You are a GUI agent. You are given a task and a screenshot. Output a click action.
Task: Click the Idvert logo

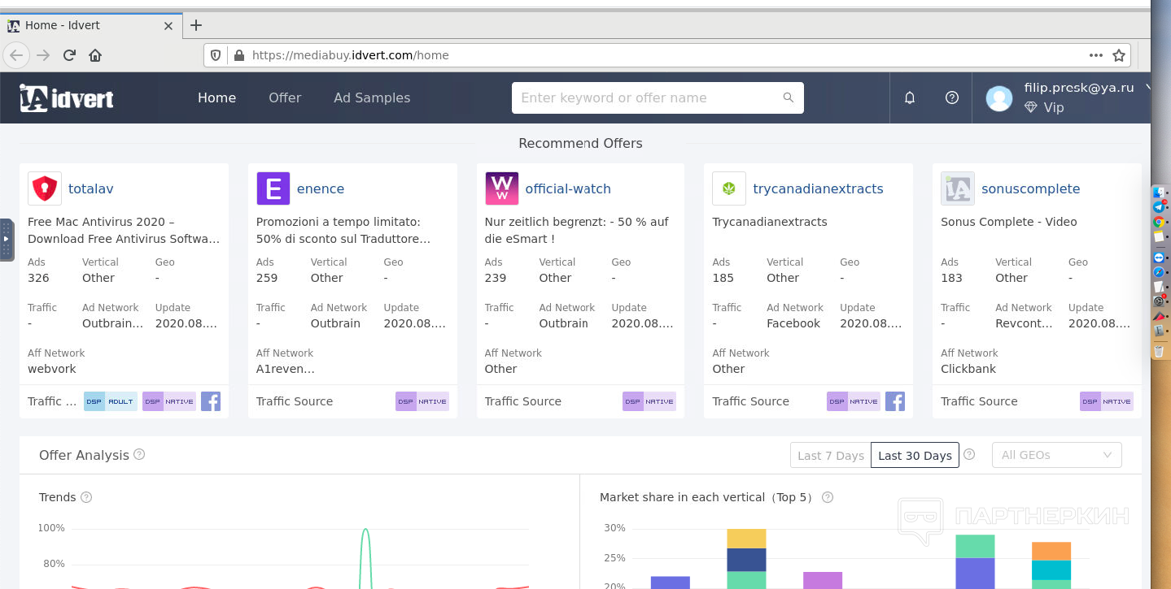pyautogui.click(x=67, y=98)
